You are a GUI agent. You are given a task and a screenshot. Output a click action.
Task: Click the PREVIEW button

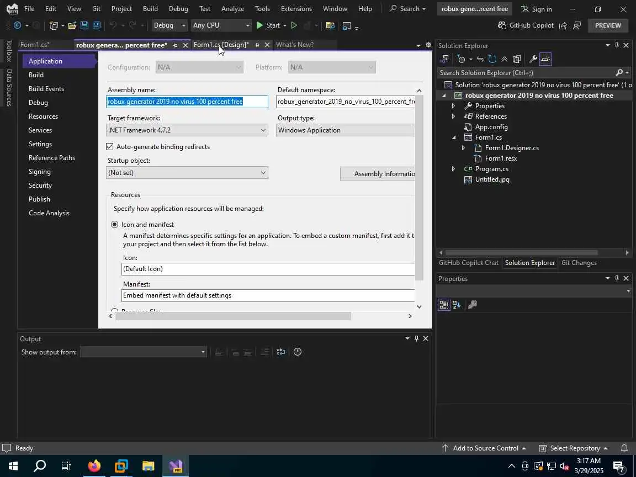coord(608,25)
